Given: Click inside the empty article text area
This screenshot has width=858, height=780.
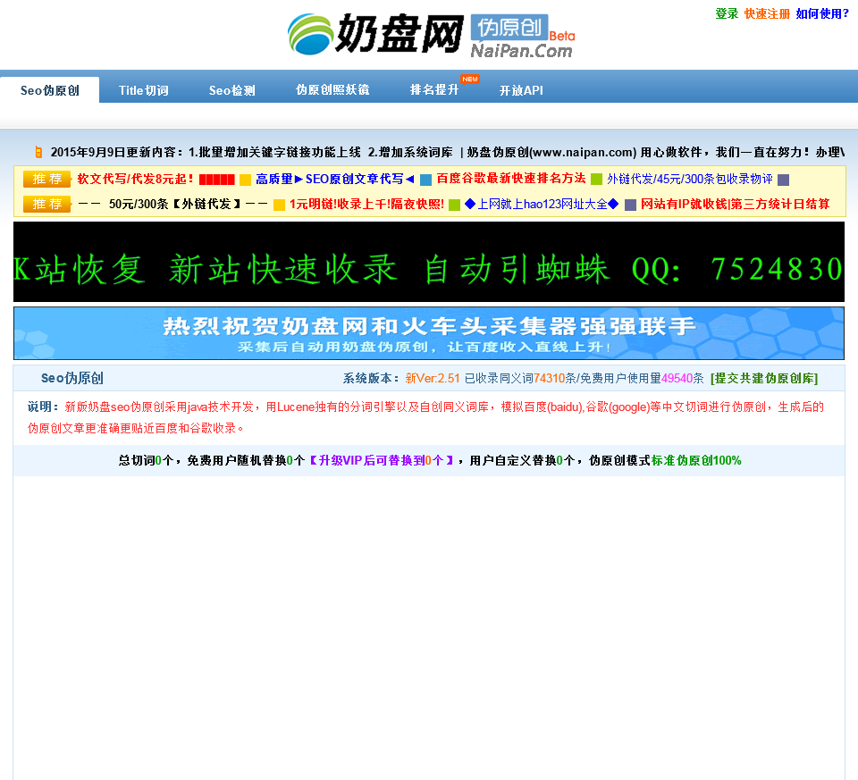Looking at the screenshot, I should point(429,628).
